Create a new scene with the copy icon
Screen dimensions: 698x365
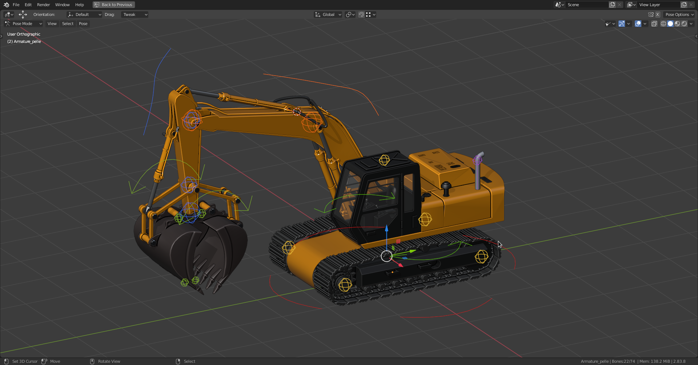coord(612,5)
